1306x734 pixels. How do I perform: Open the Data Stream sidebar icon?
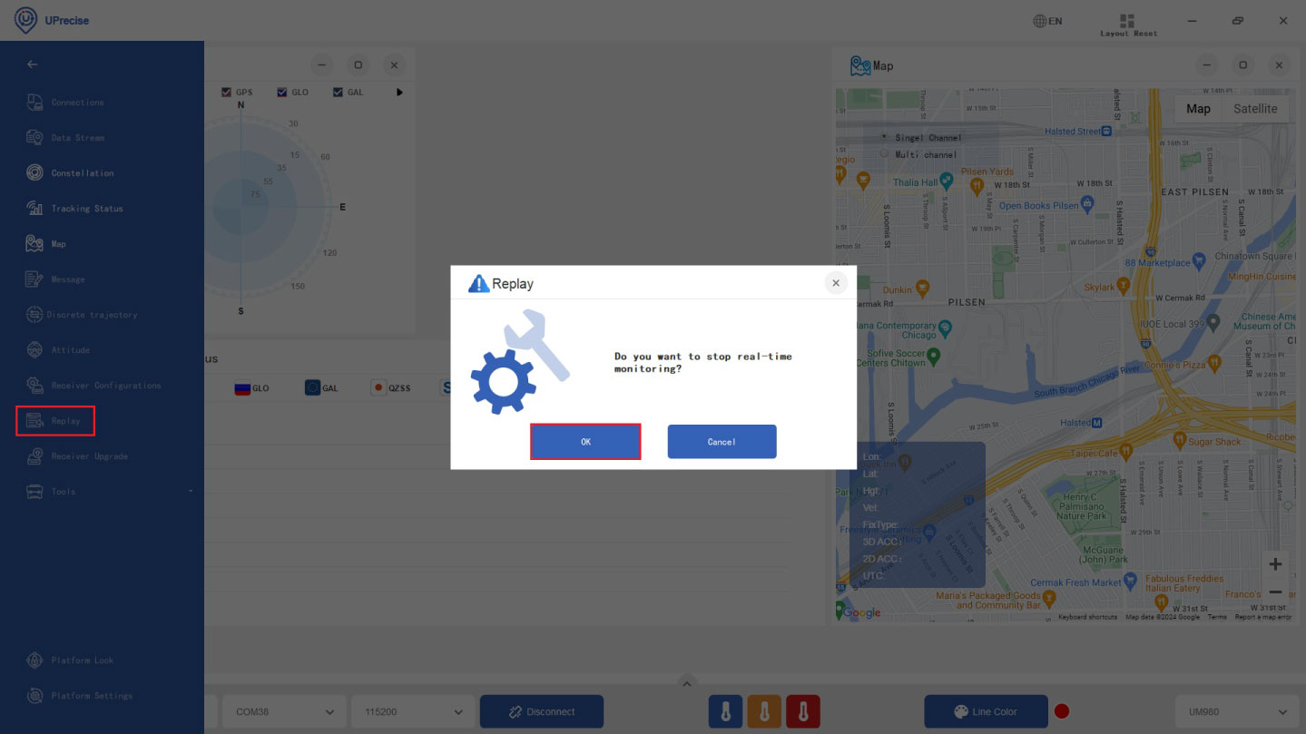pos(34,138)
